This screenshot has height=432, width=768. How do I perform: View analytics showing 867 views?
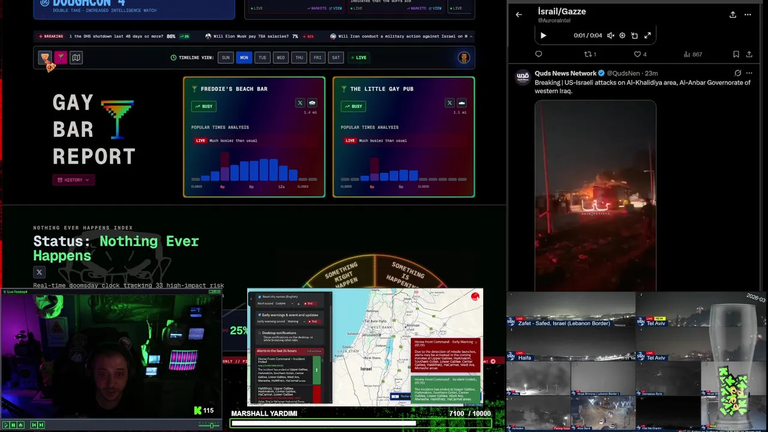(x=692, y=54)
